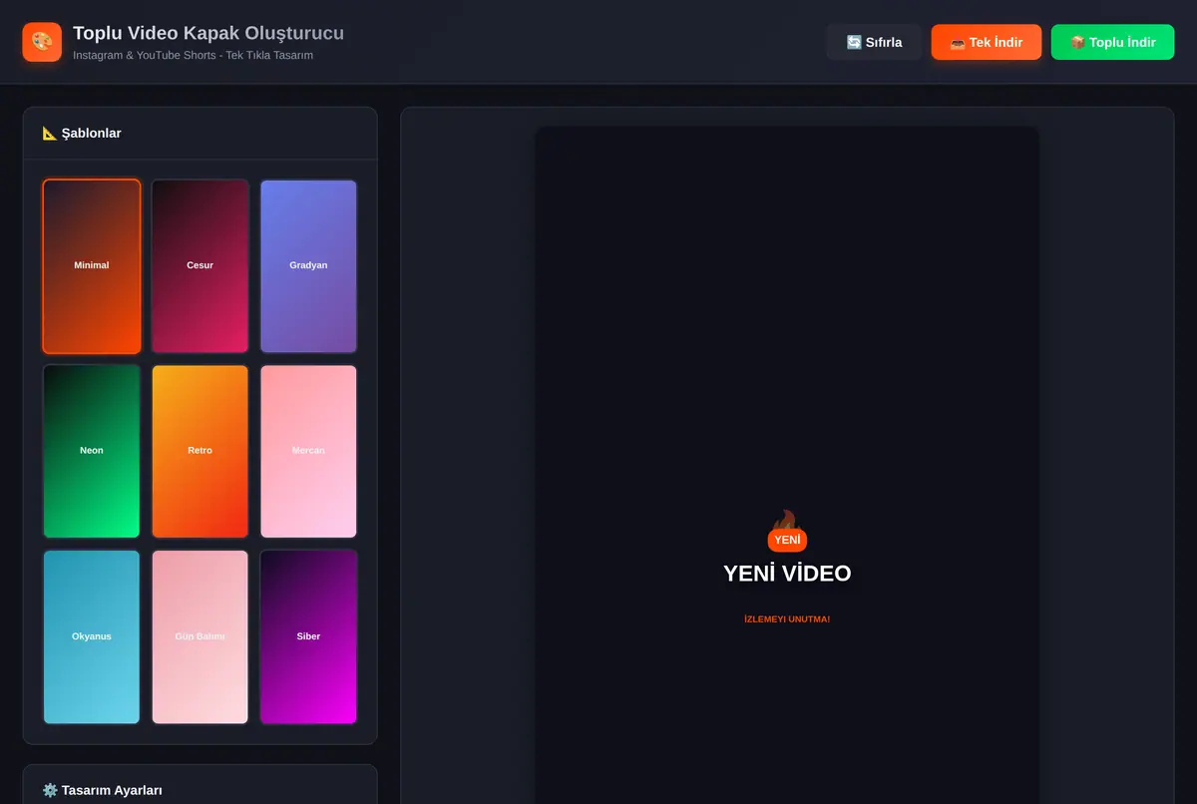Click the YENİ VİDEO title in preview

pyautogui.click(x=787, y=574)
